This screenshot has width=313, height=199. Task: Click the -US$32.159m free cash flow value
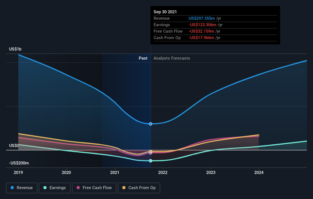[x=201, y=31]
